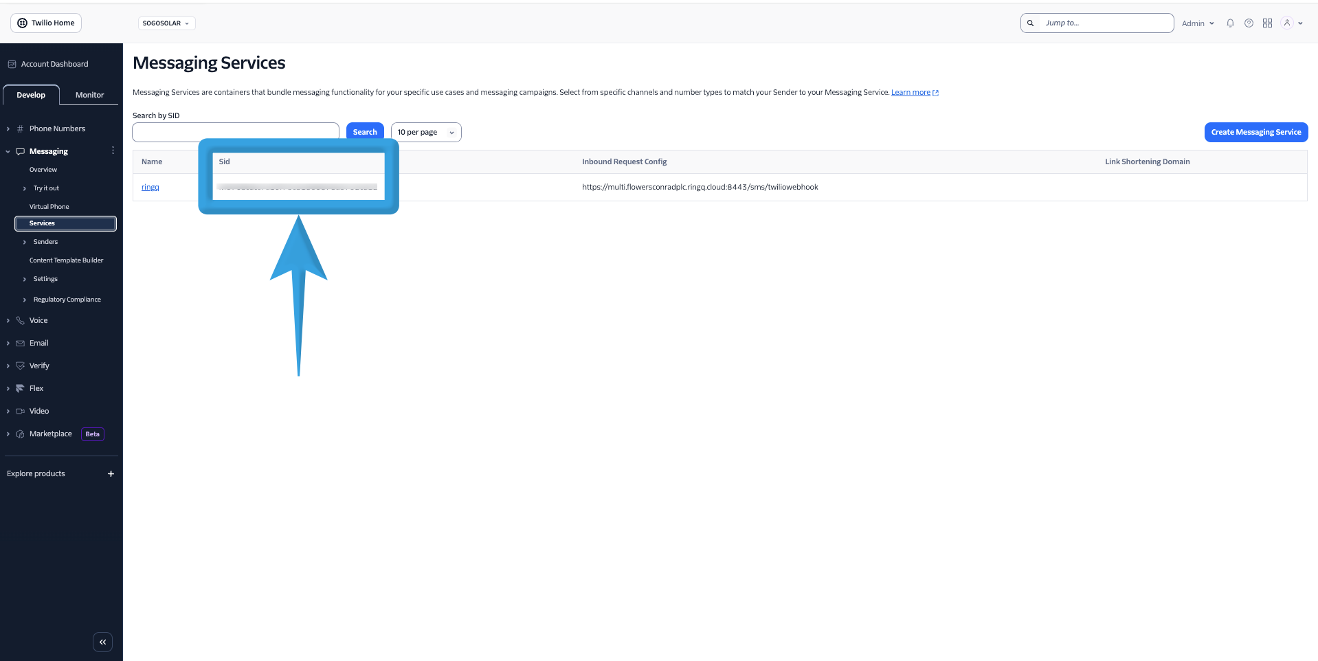Click the Create Messaging Service button
Image resolution: width=1318 pixels, height=661 pixels.
[1255, 132]
